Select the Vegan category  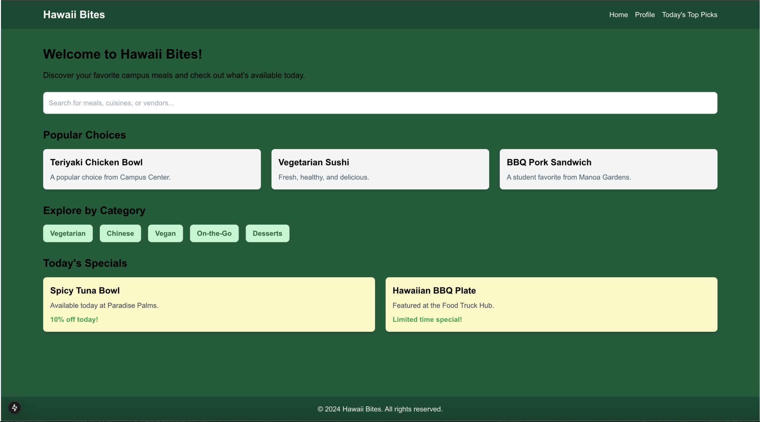[x=165, y=233]
